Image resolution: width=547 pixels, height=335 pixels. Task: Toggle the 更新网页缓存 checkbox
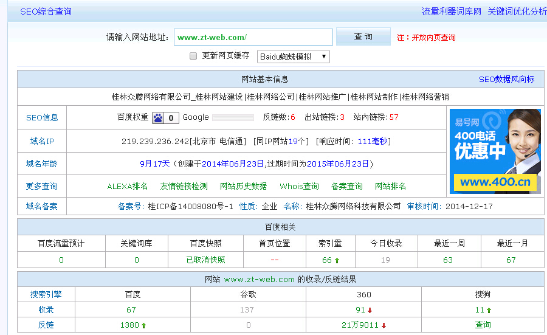coord(193,56)
